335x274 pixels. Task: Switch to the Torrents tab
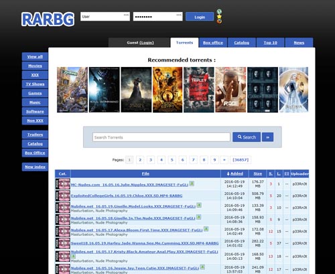(184, 43)
